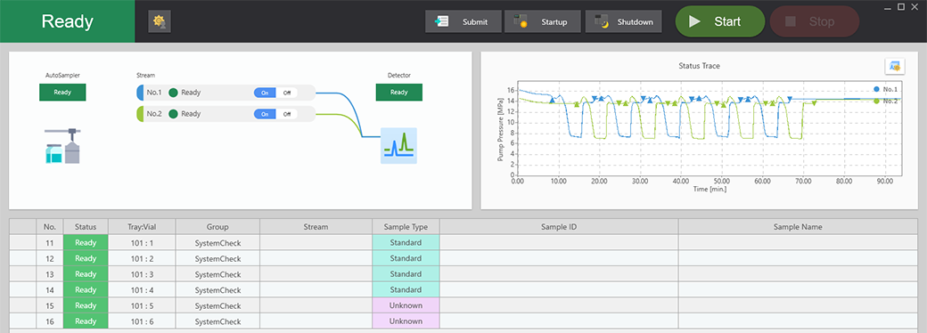The image size is (927, 333).
Task: Click Sample ID cell of row 11
Action: click(x=559, y=243)
